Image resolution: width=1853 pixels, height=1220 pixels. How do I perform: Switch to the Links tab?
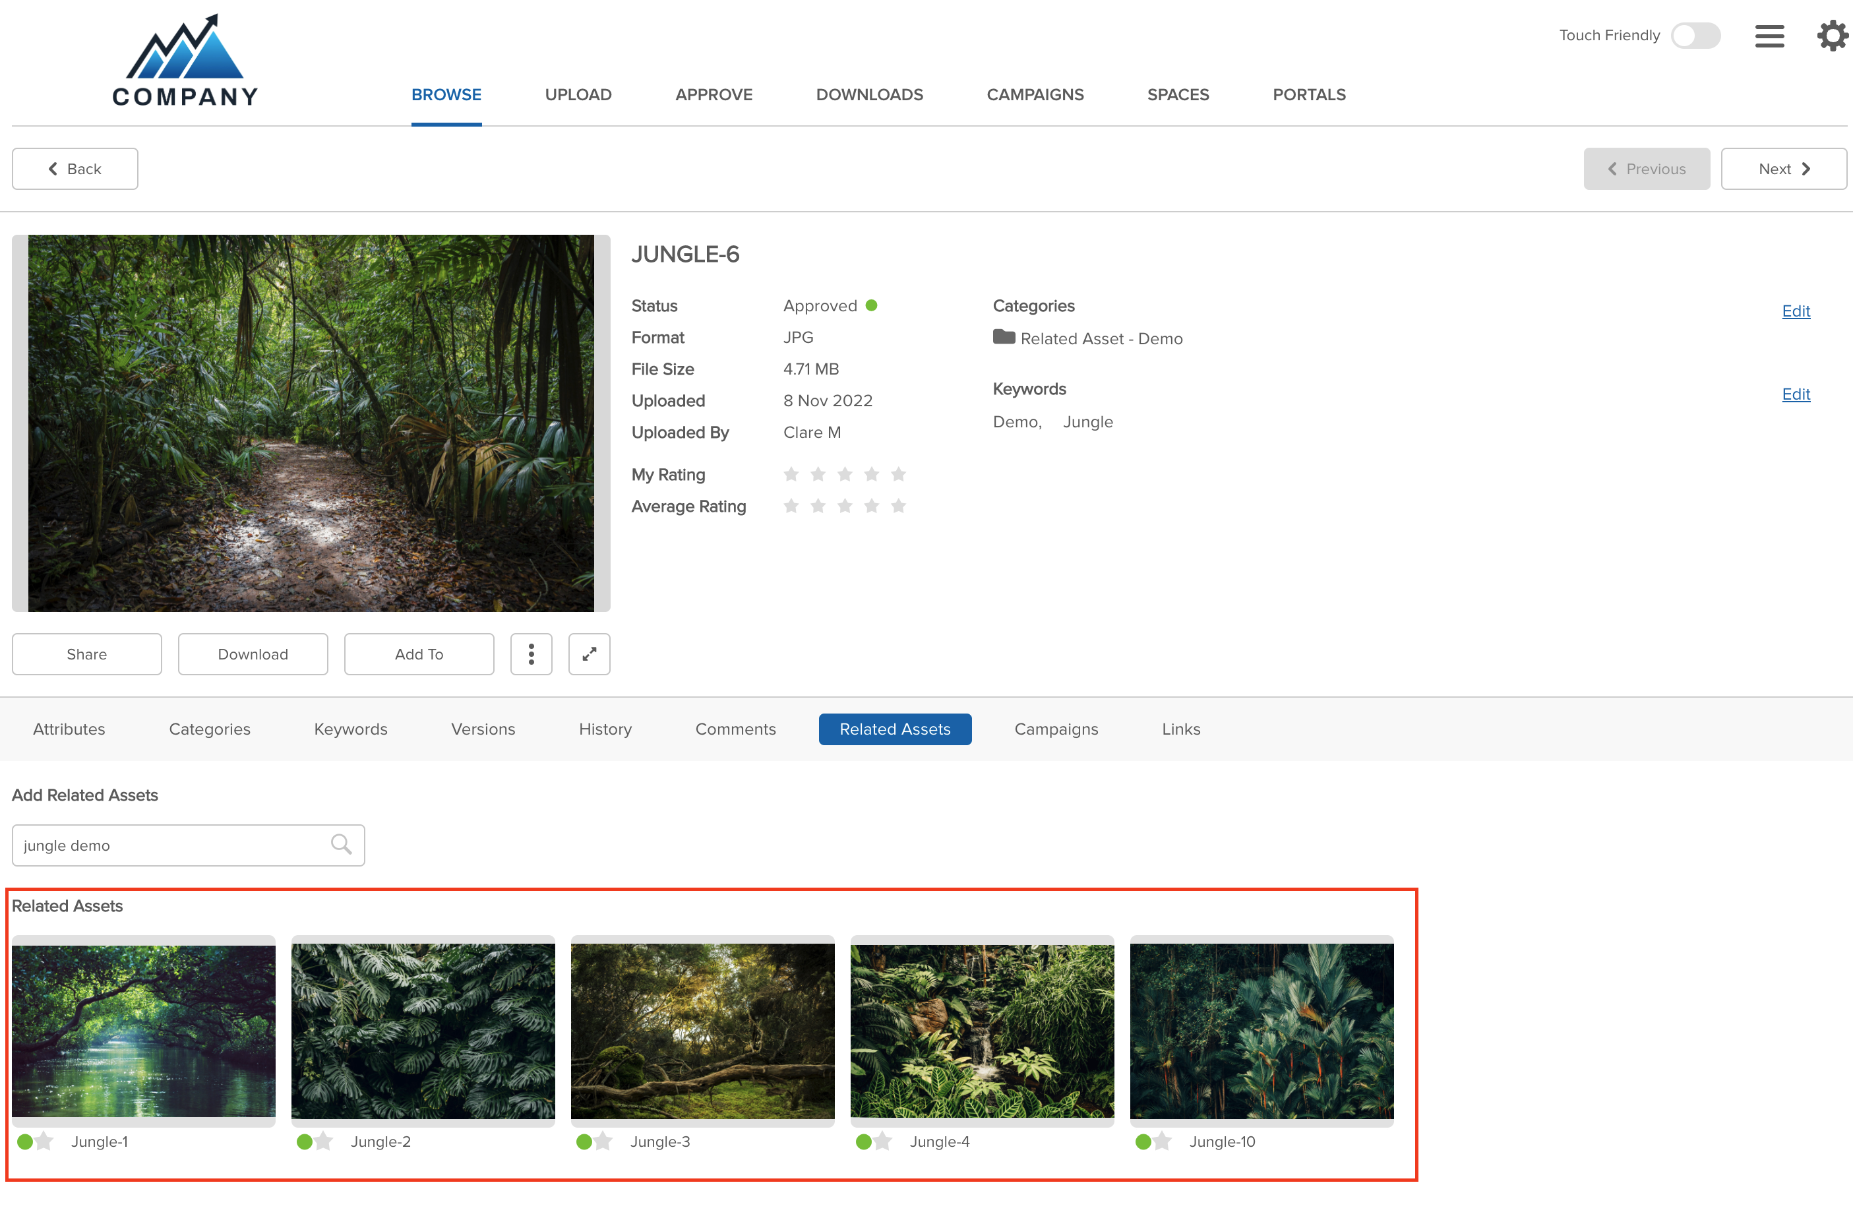click(1181, 729)
